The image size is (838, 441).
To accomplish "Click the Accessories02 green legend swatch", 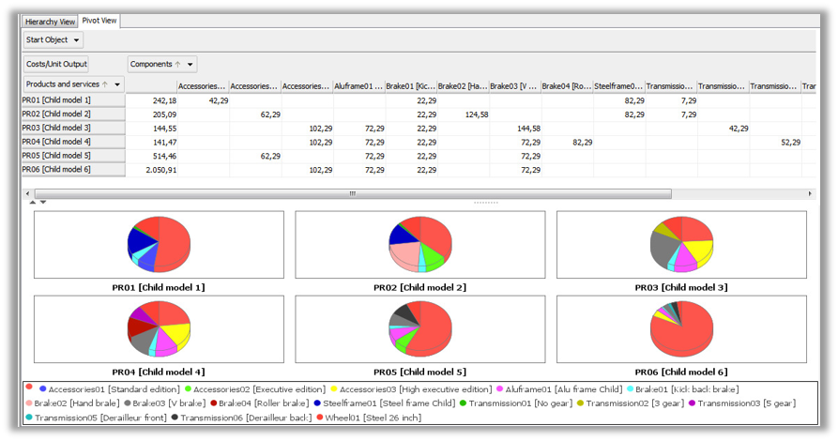I will 188,389.
